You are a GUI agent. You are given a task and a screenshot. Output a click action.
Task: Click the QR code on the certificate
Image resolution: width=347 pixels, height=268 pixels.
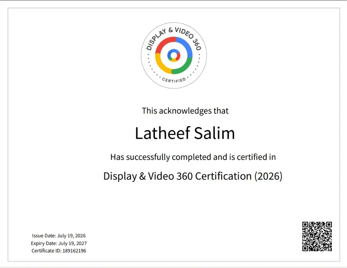click(x=317, y=236)
